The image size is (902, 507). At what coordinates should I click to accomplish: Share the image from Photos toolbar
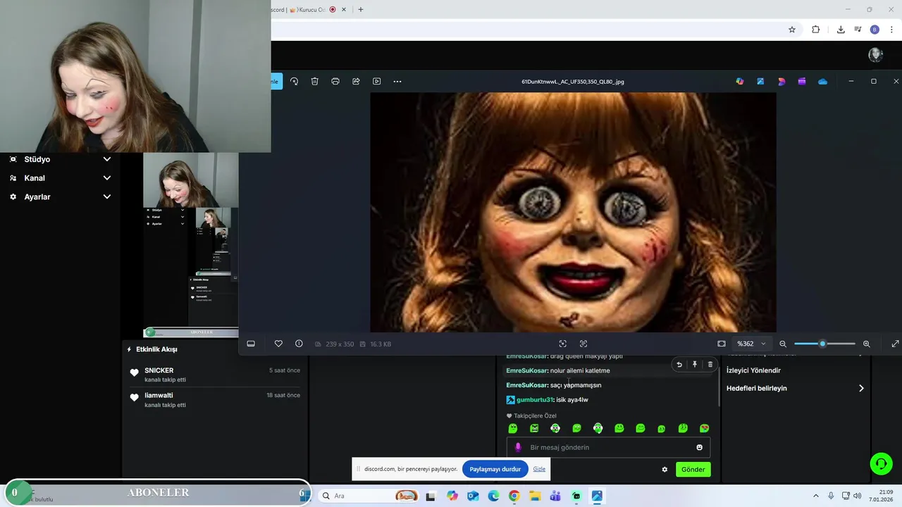[356, 82]
